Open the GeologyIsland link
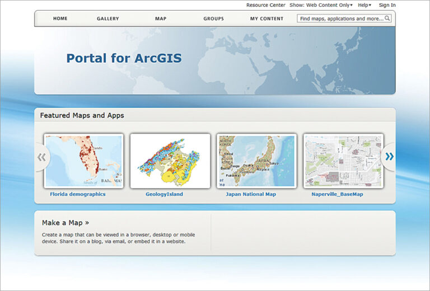430x291 pixels. coord(164,194)
